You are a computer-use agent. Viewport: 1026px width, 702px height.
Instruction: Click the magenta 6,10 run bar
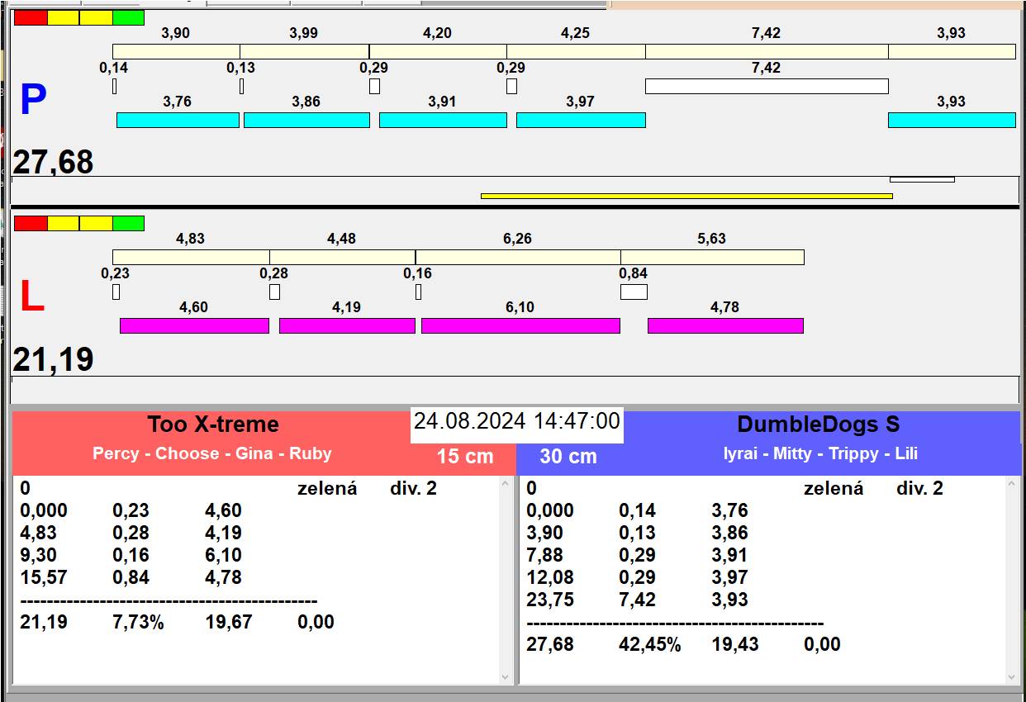coord(520,325)
